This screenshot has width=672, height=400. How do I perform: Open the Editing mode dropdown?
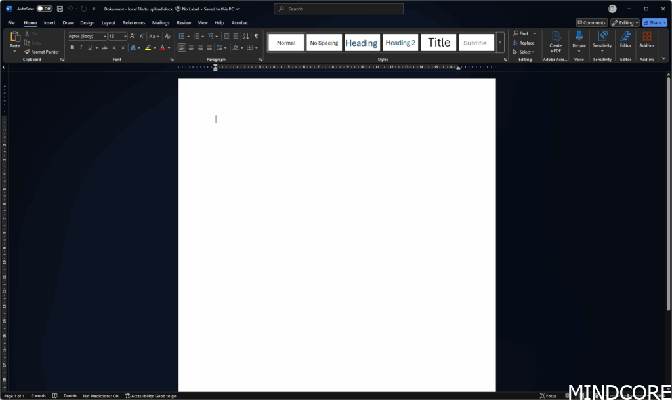(625, 22)
